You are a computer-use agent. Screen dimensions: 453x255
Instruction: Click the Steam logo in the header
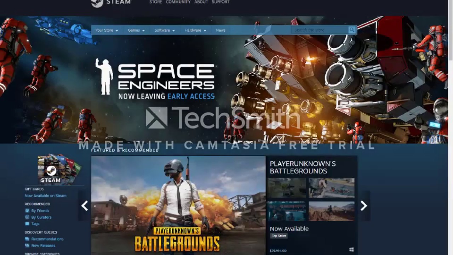click(111, 3)
